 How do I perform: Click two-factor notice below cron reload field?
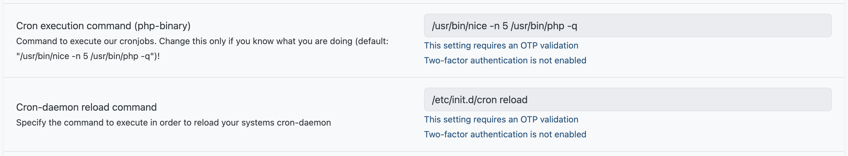tap(505, 135)
